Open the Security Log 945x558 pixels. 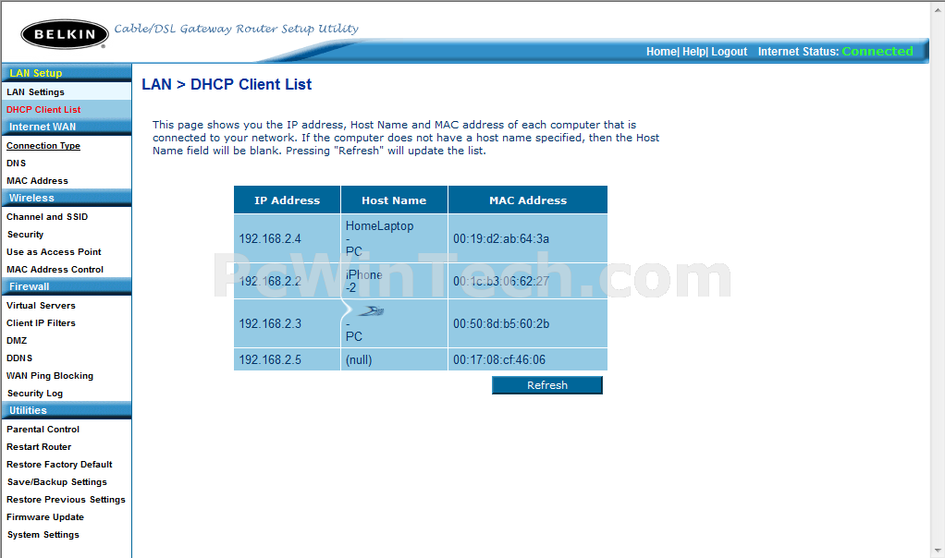coord(35,393)
